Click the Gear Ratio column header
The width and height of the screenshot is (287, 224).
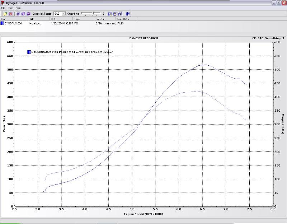[123, 19]
